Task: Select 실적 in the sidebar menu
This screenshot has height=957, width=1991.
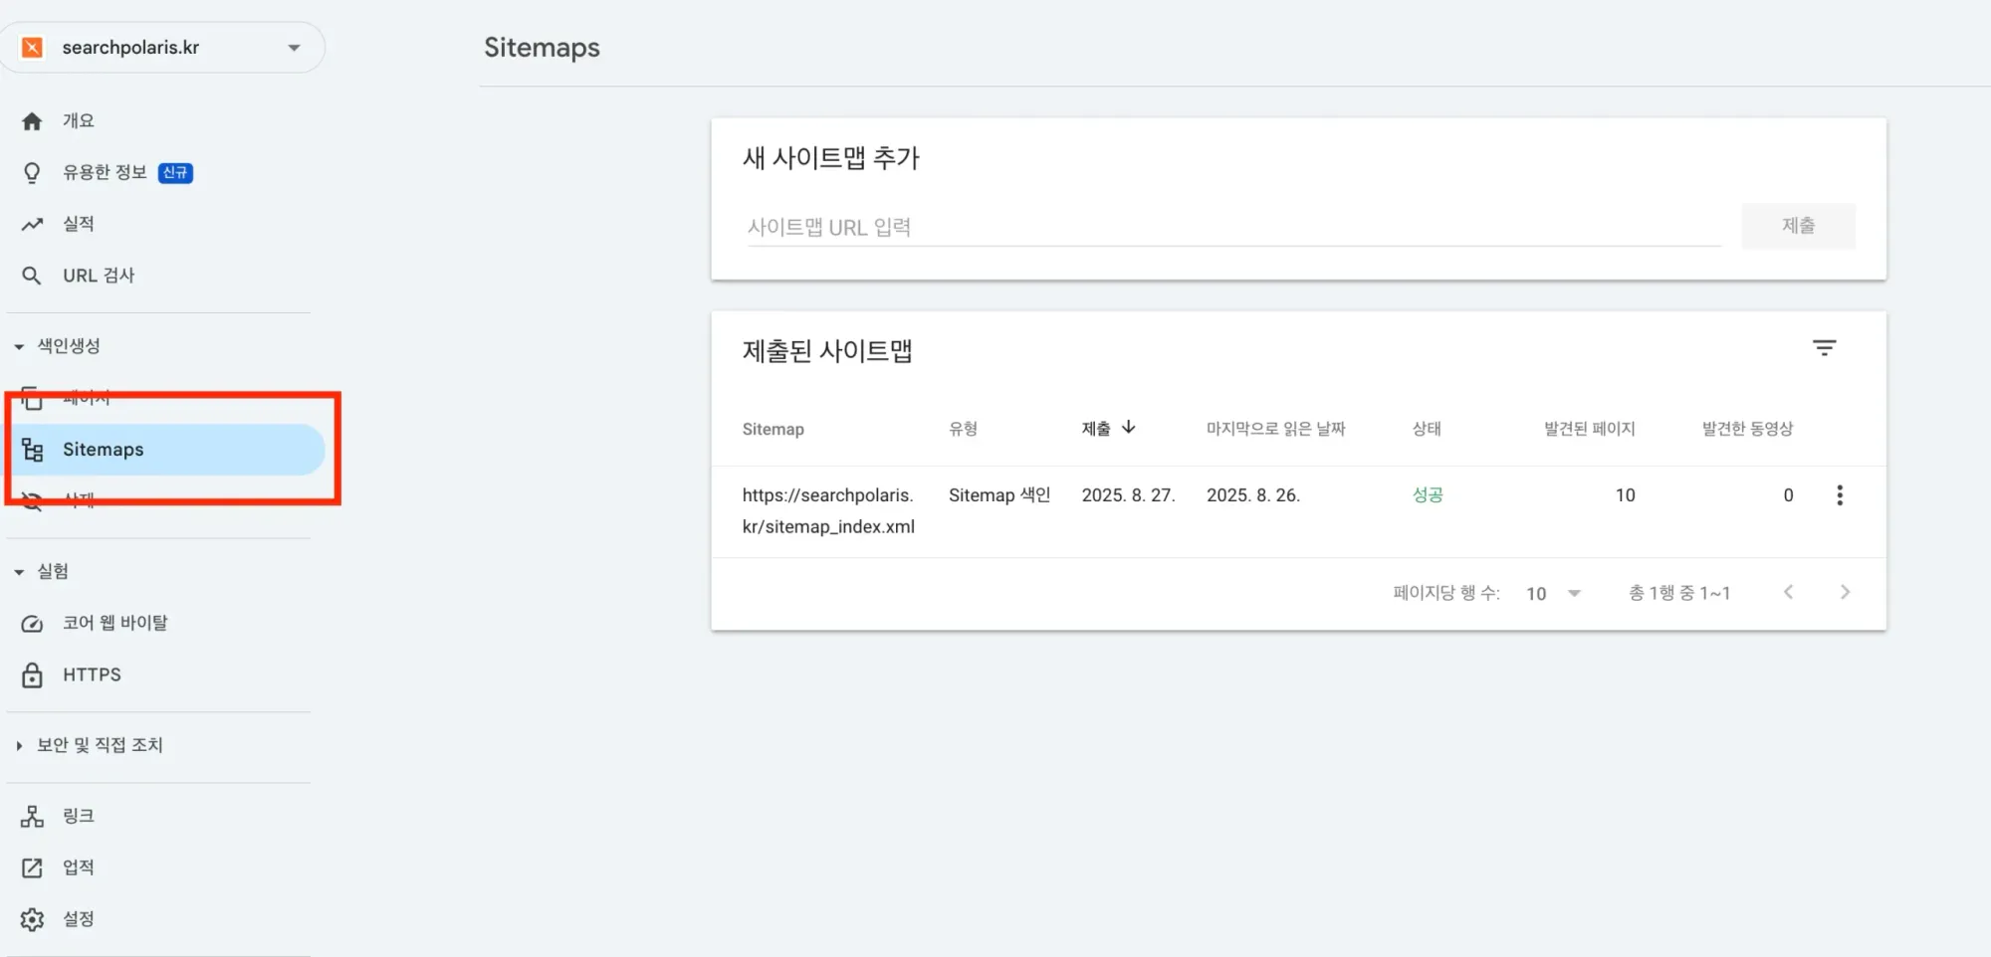Action: (79, 223)
